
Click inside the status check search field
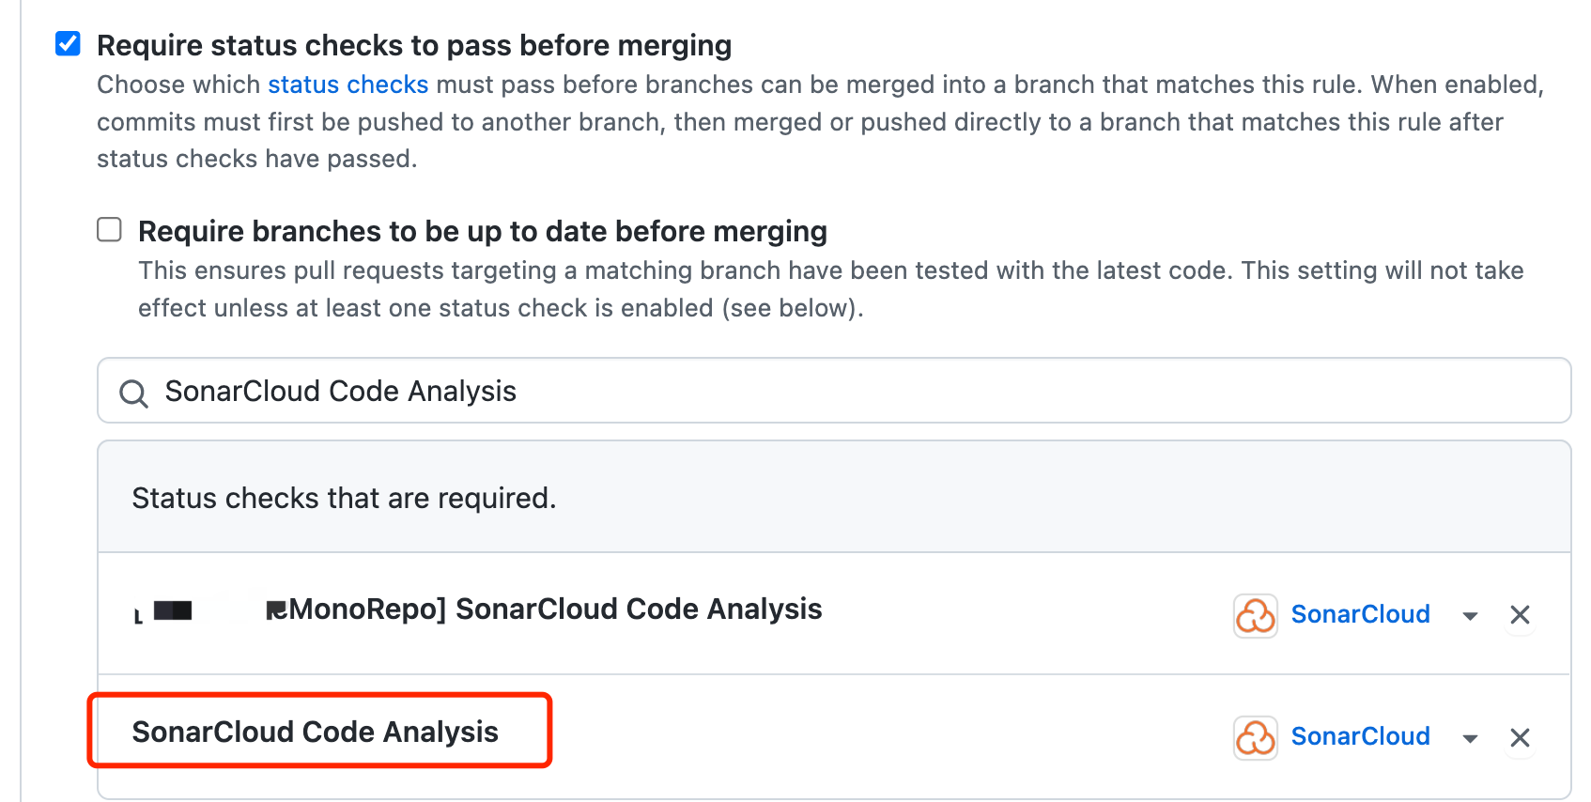(x=564, y=392)
